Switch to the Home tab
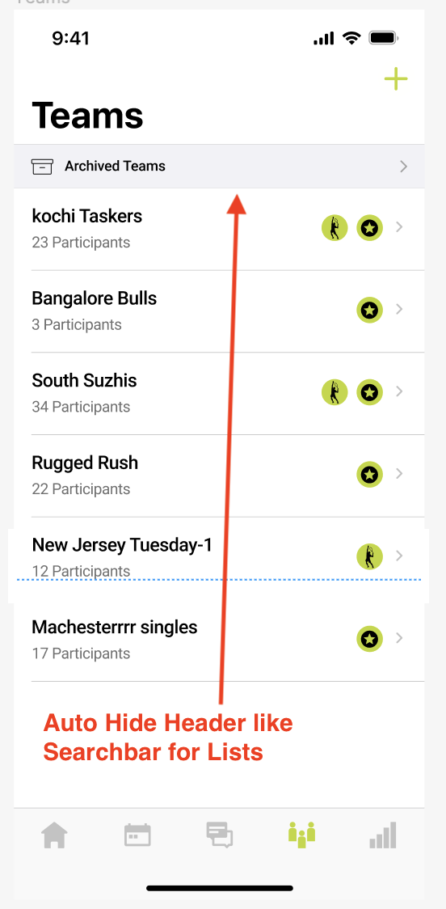Viewport: 446px width, 909px height. pyautogui.click(x=54, y=835)
